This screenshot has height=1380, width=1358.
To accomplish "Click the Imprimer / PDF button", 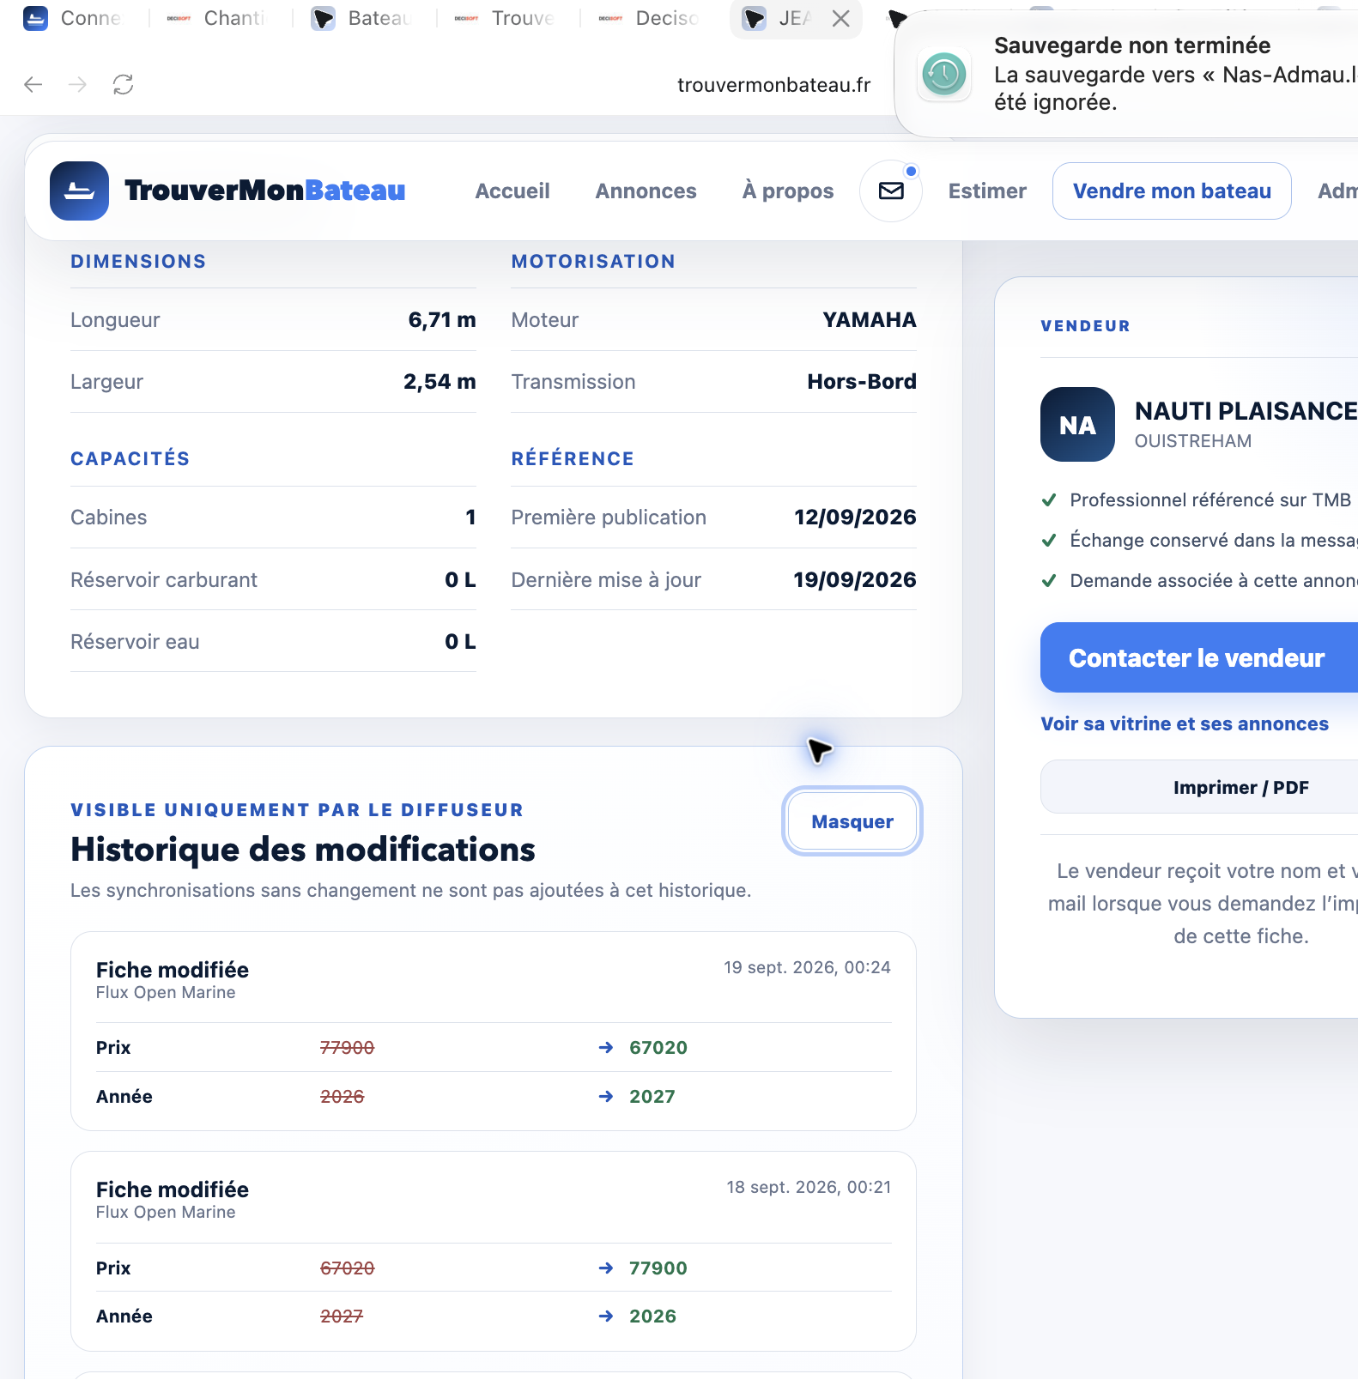I will (x=1240, y=787).
